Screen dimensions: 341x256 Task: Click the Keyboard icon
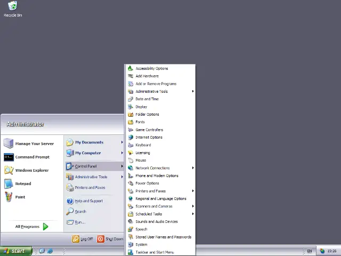pyautogui.click(x=131, y=145)
